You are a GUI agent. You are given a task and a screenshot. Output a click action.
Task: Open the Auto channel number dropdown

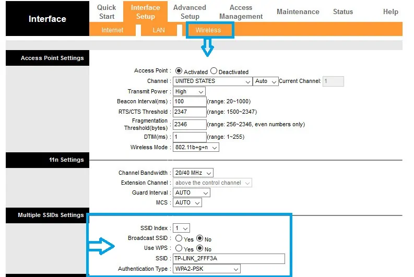(x=265, y=81)
